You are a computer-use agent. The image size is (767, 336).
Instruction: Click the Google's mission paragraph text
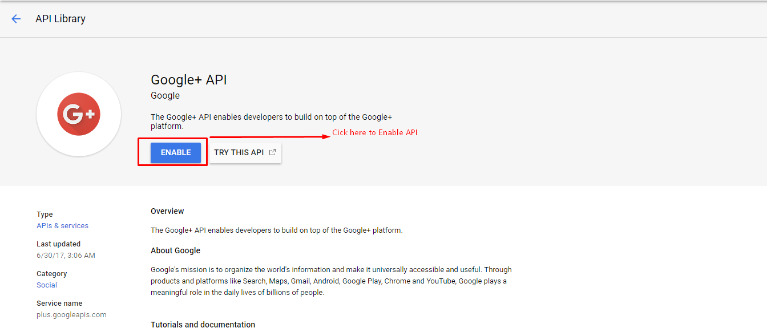click(331, 281)
